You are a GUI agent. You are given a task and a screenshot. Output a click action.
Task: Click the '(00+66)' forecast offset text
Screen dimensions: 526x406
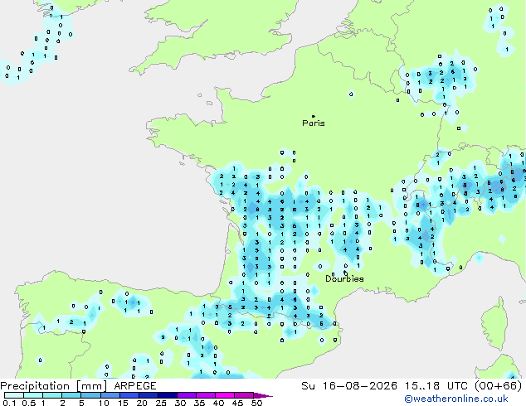pos(498,386)
